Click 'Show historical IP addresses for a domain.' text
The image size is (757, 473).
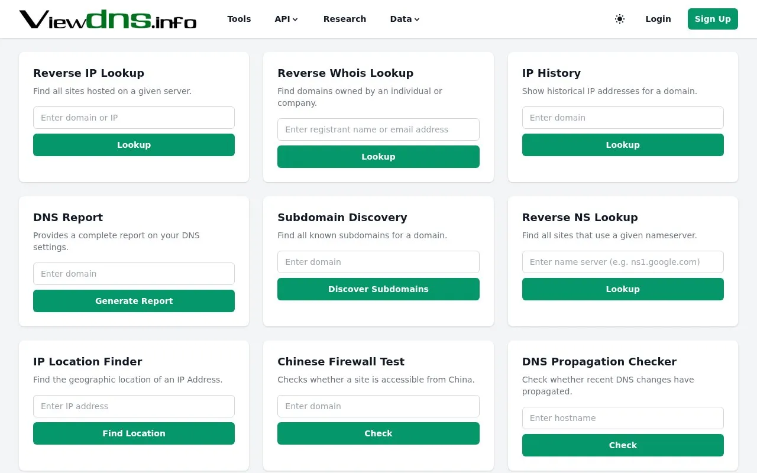(x=610, y=91)
